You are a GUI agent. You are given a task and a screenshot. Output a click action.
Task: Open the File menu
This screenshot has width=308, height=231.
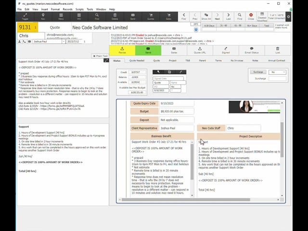tap(19, 9)
